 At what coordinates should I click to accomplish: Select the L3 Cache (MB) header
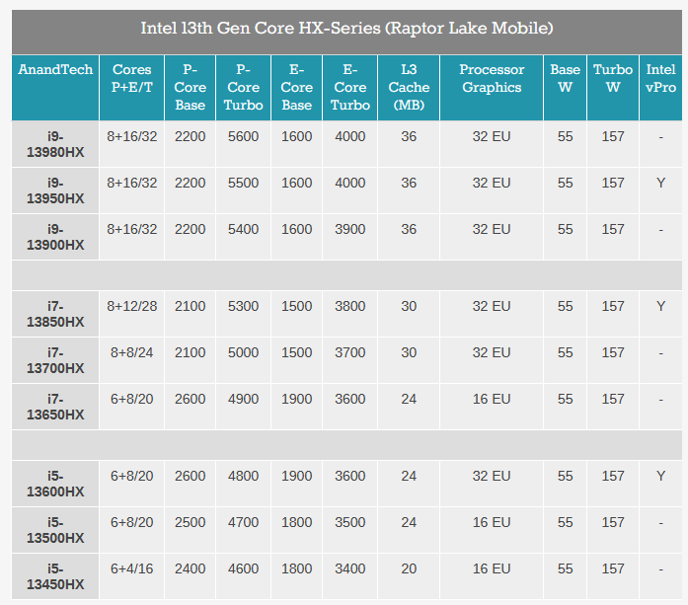[409, 87]
